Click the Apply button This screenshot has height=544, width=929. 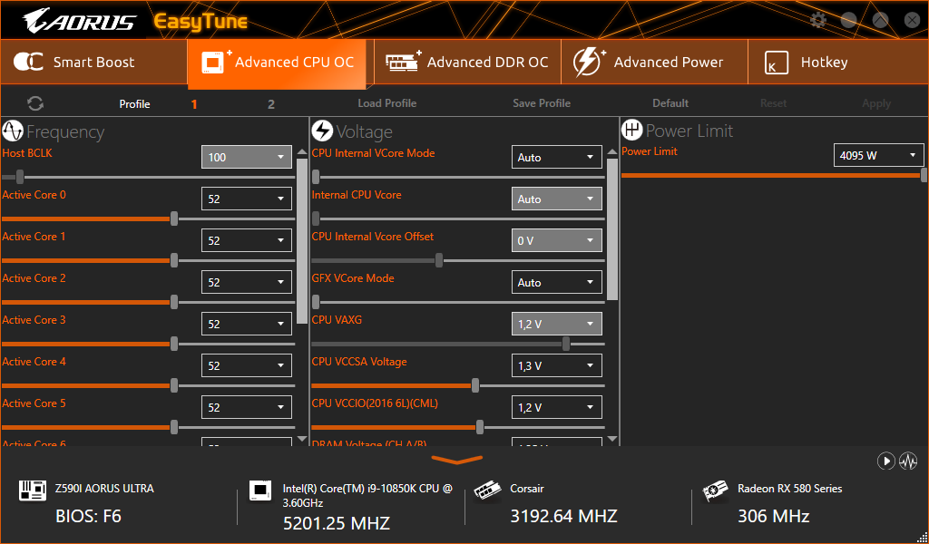pos(876,103)
